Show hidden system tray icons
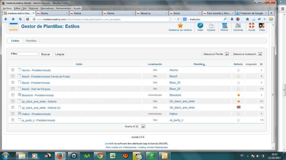286x160 pixels. 248,156
